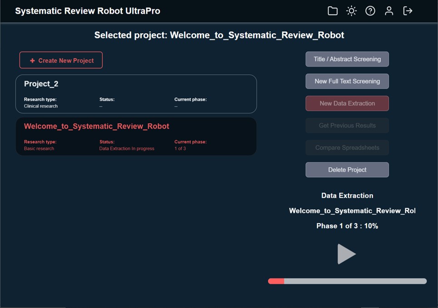
Task: Resume extraction with the play button
Action: click(x=346, y=254)
